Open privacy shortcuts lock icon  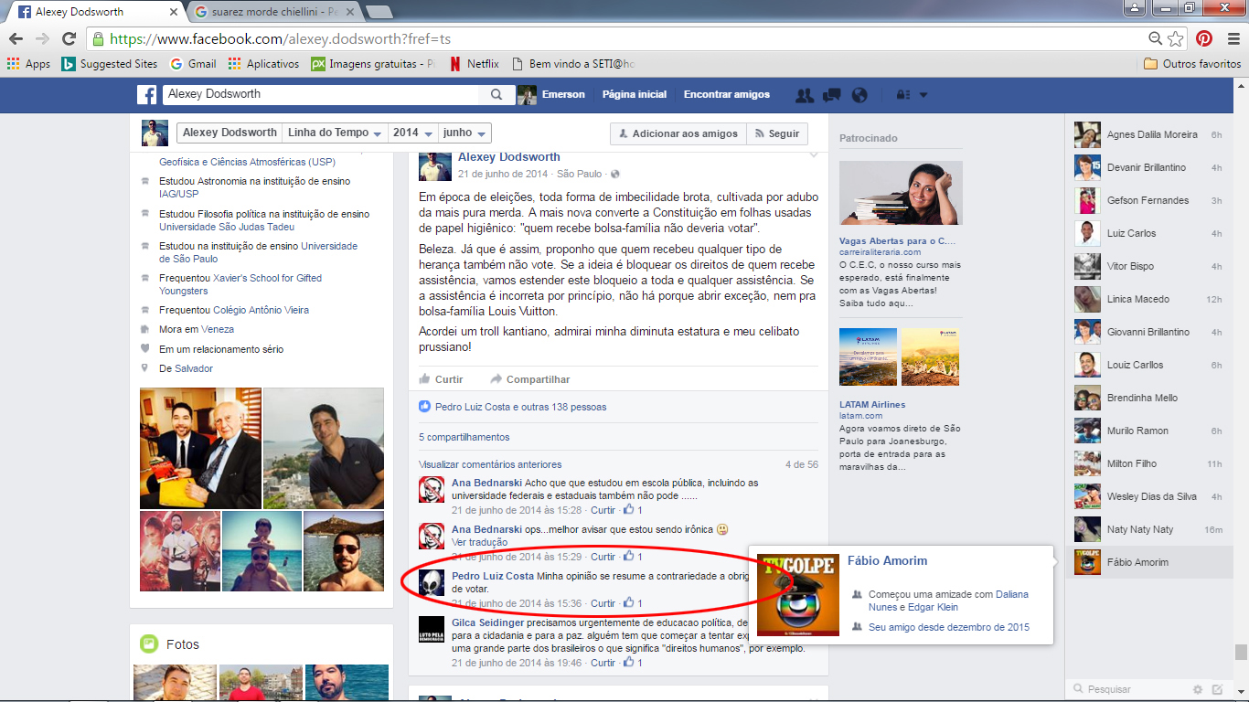pos(902,95)
